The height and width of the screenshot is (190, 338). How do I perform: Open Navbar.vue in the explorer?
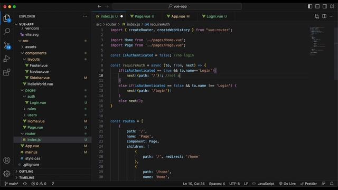tap(39, 72)
